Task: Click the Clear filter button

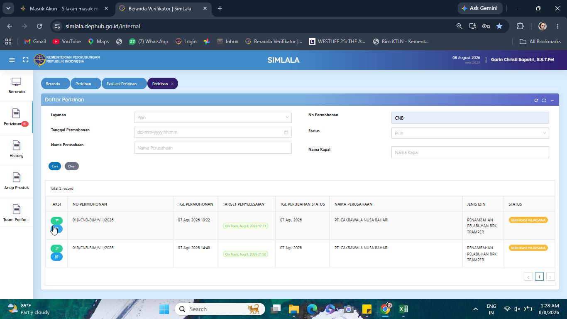Action: pyautogui.click(x=72, y=166)
